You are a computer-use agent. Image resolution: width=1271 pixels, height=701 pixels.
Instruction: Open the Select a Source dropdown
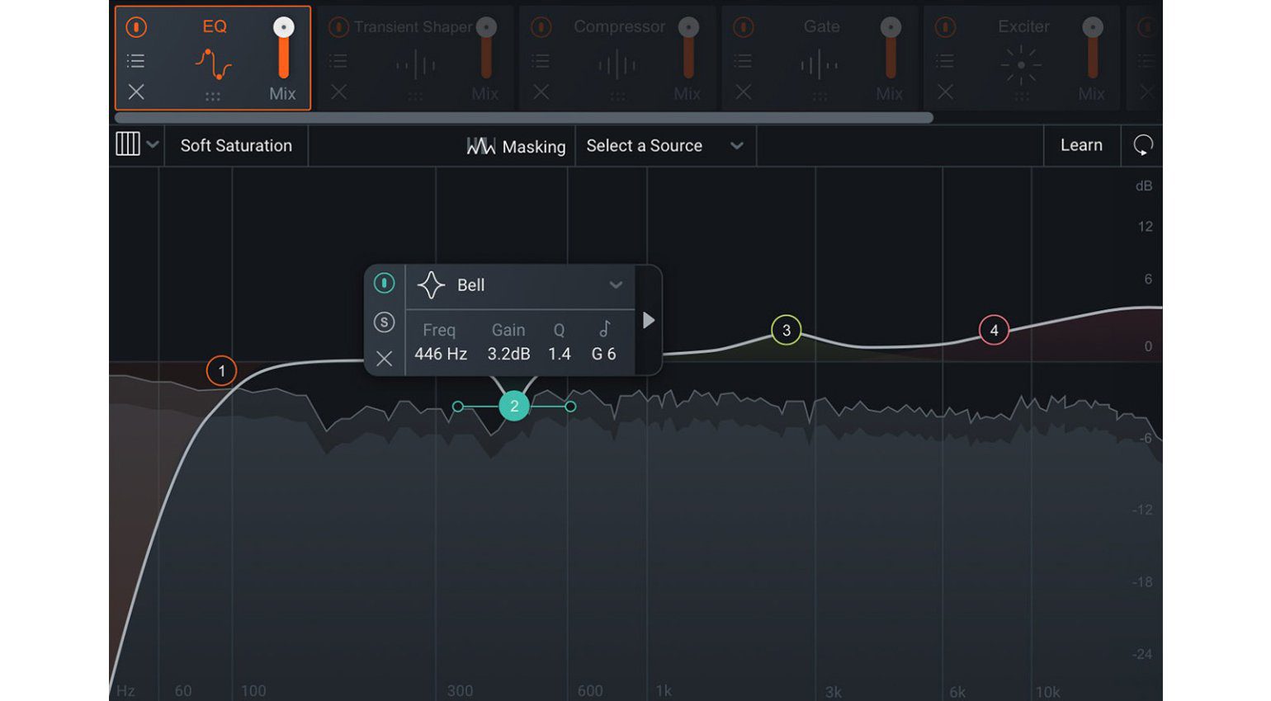click(664, 146)
